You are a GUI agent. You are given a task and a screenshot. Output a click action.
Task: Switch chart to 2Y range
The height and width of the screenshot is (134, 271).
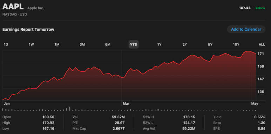coord(185,45)
